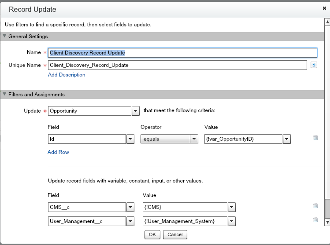Click the Add Description link

pos(67,75)
